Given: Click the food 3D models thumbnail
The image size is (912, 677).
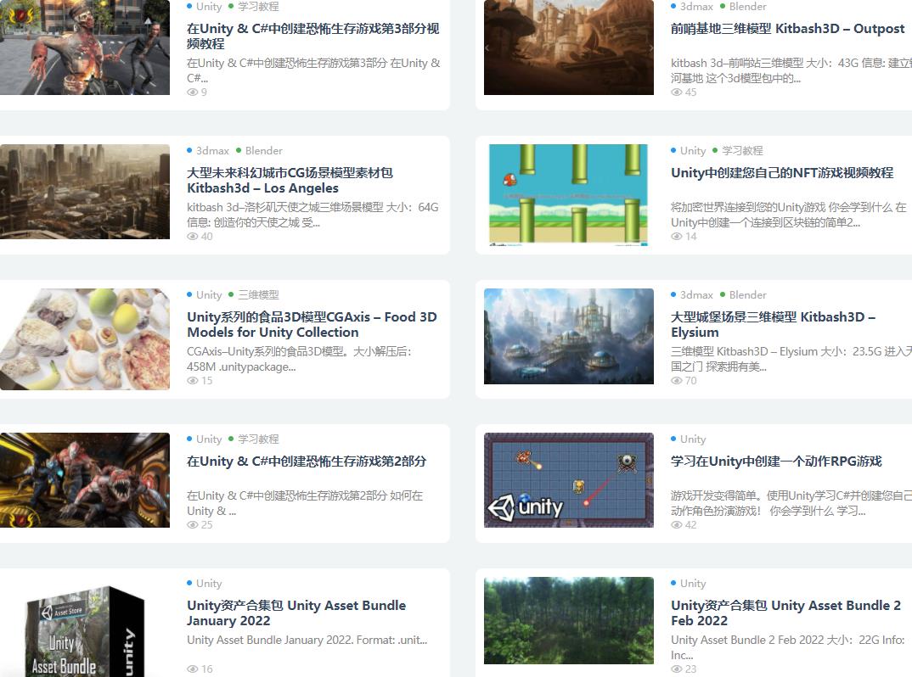Looking at the screenshot, I should point(85,338).
